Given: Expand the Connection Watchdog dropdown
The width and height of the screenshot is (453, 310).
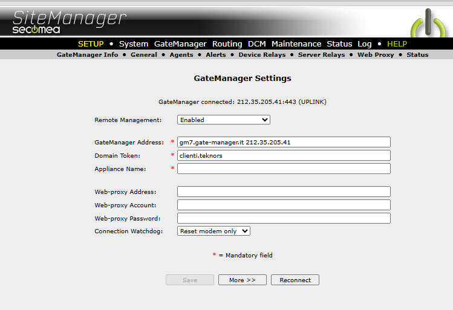Looking at the screenshot, I should click(213, 231).
